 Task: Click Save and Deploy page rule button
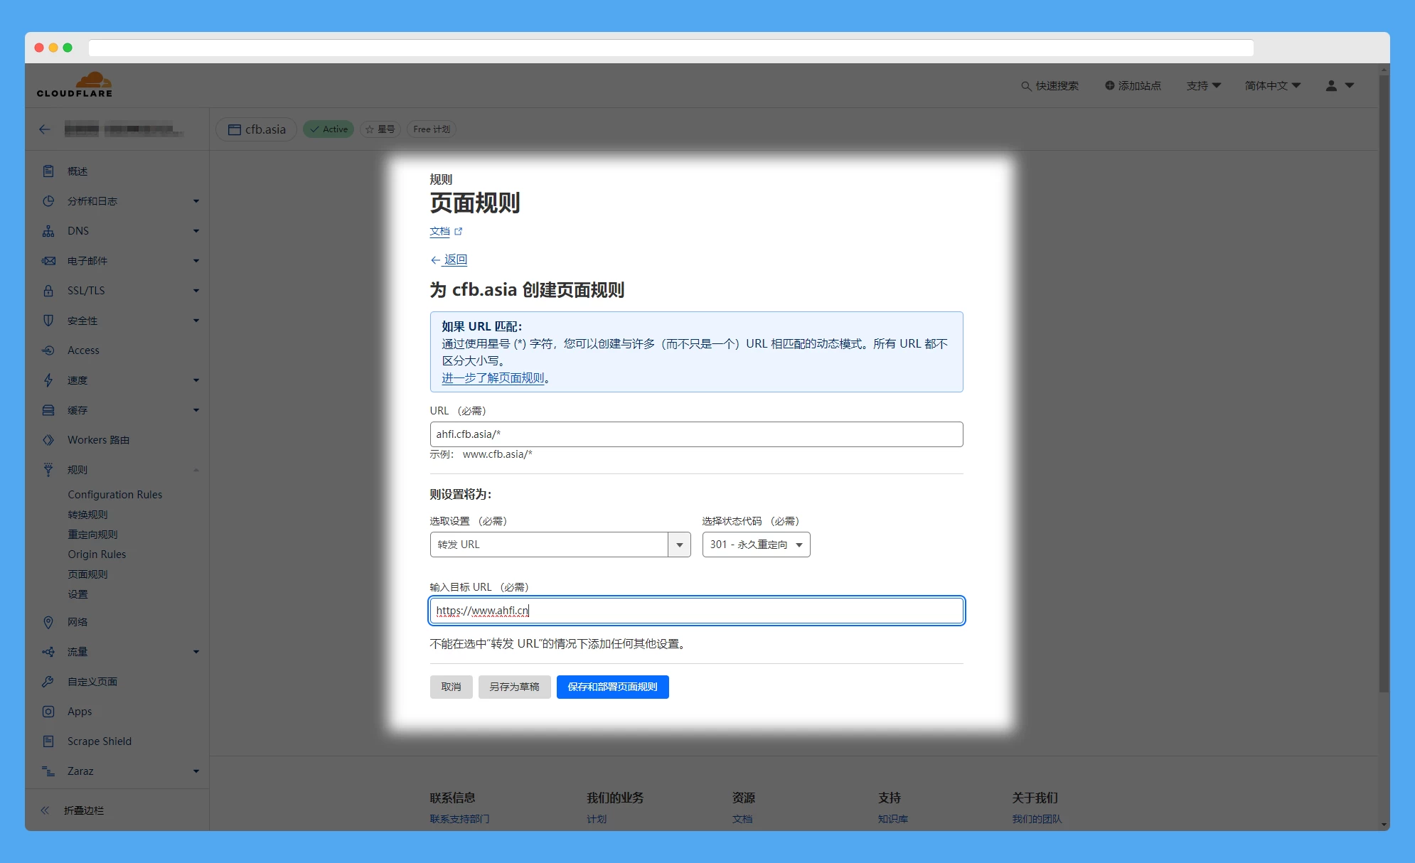coord(612,687)
